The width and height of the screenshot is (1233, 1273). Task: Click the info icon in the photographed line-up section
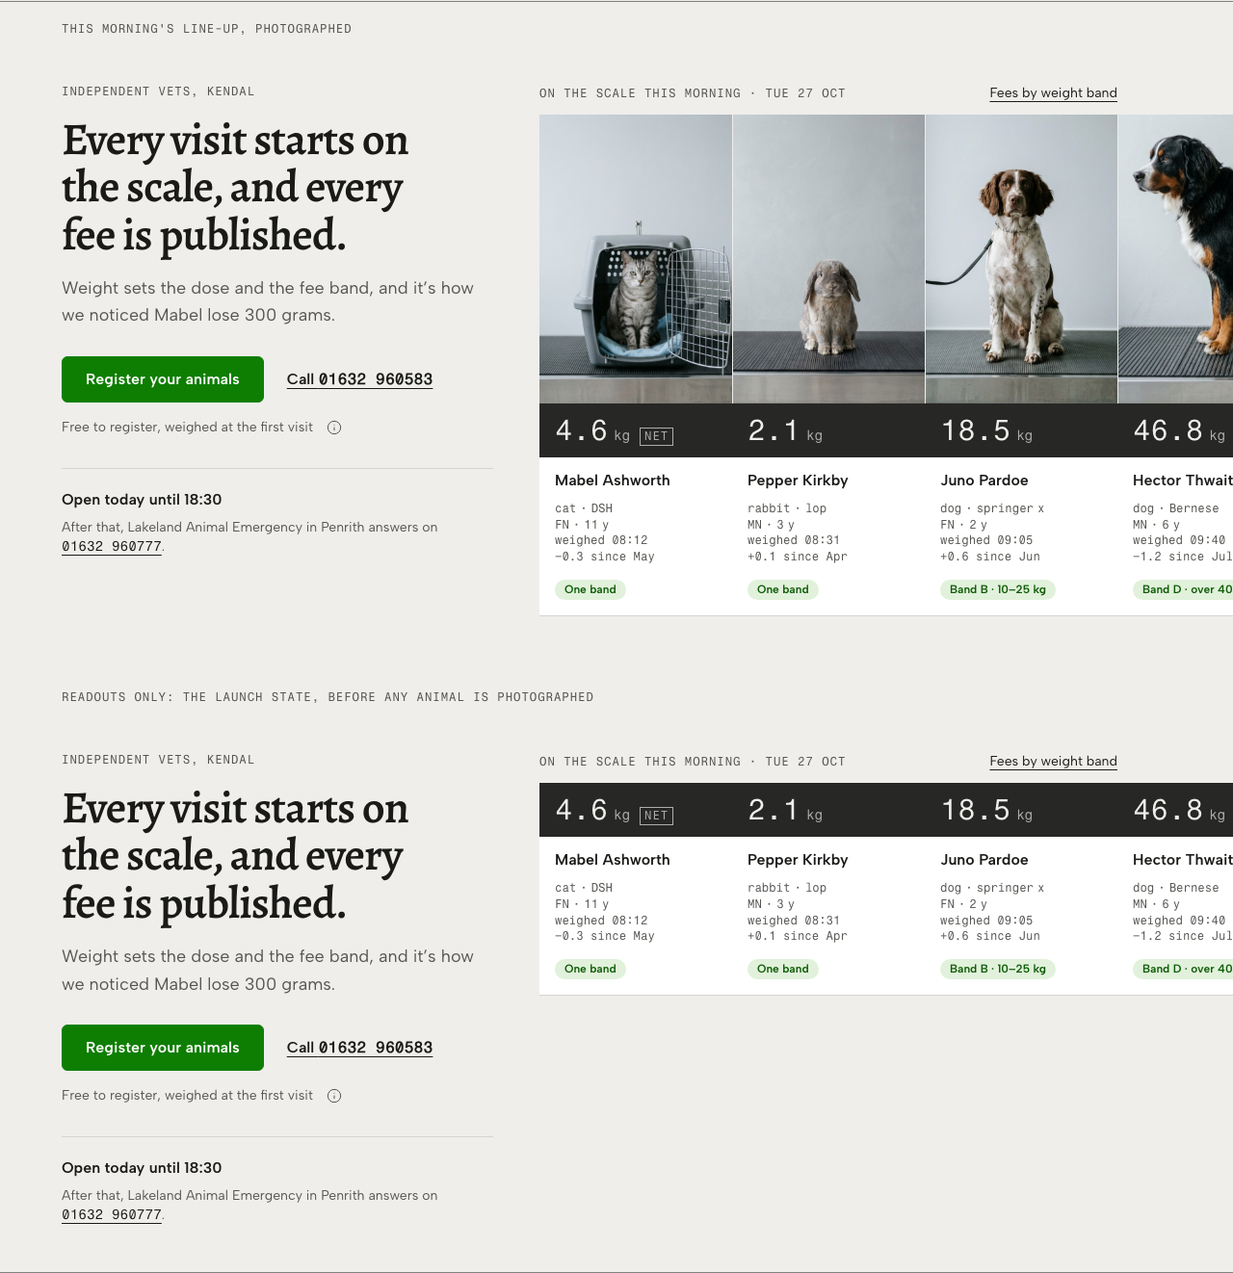tap(334, 428)
